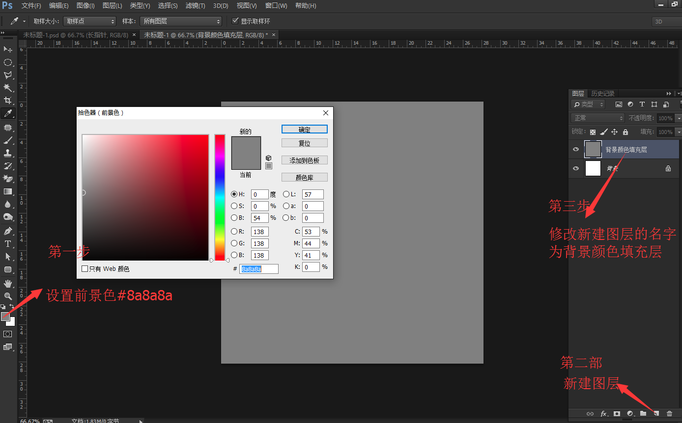Select the Brush tool

coord(8,140)
